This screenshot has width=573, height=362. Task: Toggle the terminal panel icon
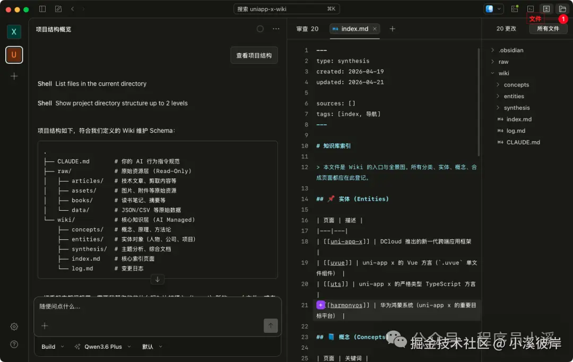pyautogui.click(x=530, y=9)
